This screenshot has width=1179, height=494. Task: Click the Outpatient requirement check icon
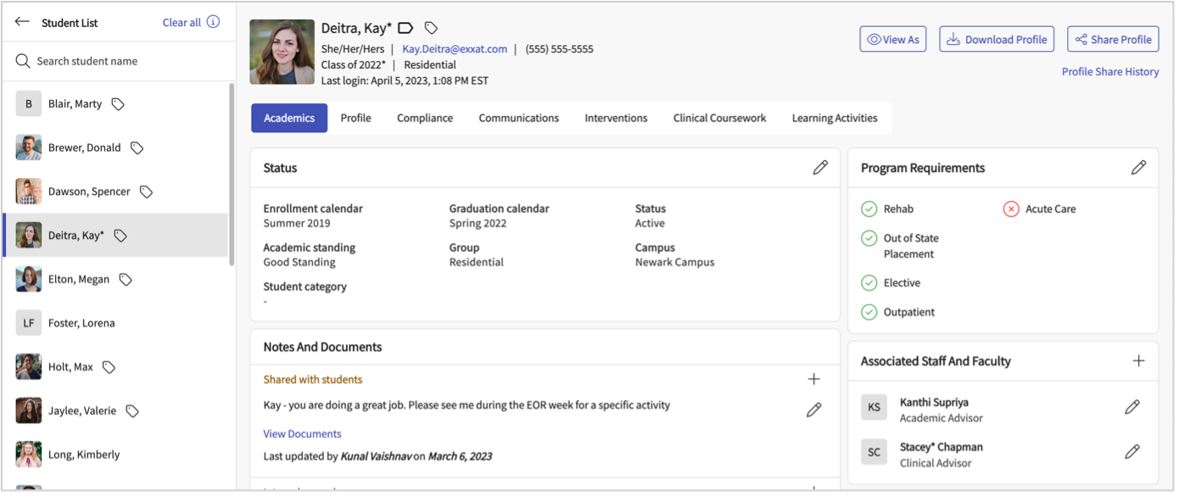tap(869, 312)
